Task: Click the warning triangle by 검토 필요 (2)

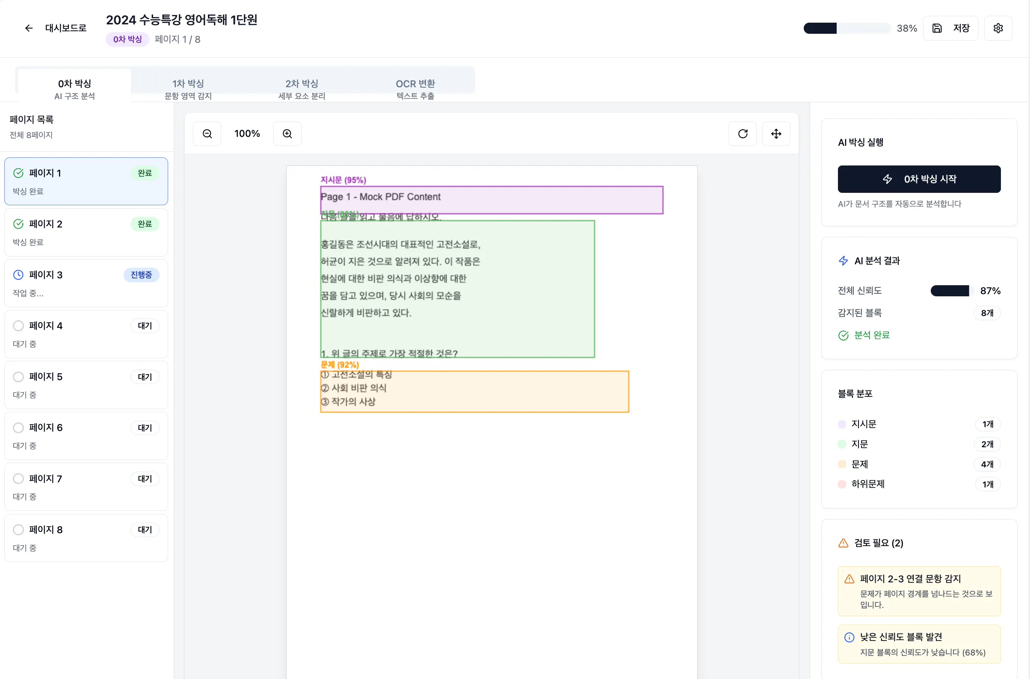Action: pyautogui.click(x=843, y=543)
